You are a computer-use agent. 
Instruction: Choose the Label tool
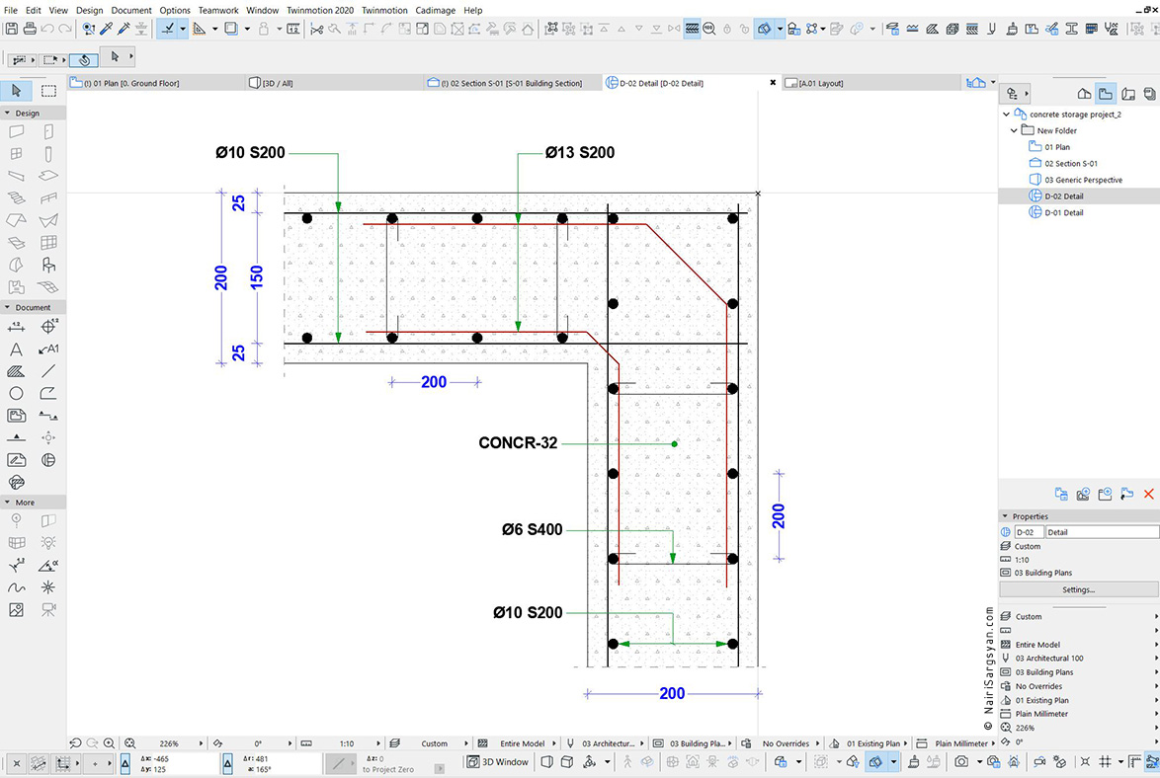pyautogui.click(x=48, y=350)
